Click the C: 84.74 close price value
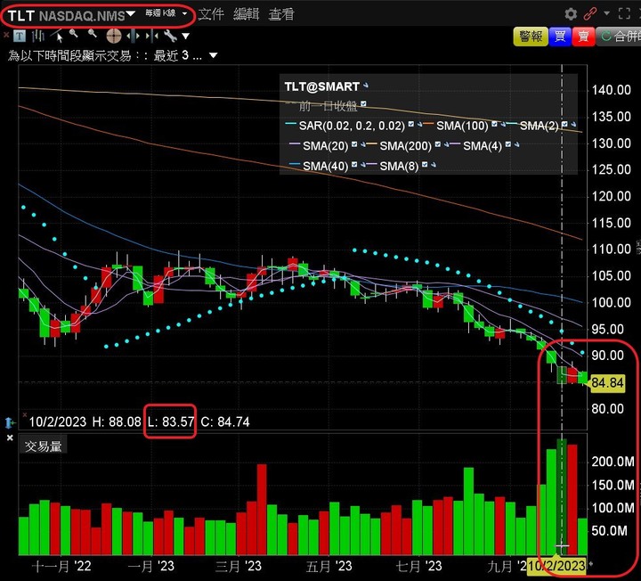This screenshot has width=641, height=581. pos(225,421)
